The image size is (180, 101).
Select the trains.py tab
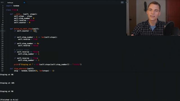[x=10, y=3]
